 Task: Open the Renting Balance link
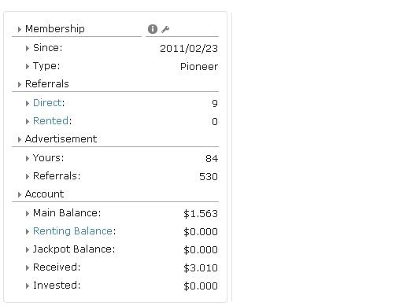tap(72, 231)
